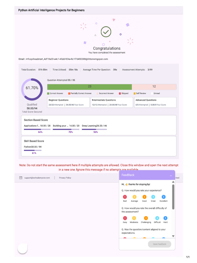Rate difficulty as 3 Challenging
The height and width of the screenshot is (263, 197).
[x=146, y=218]
